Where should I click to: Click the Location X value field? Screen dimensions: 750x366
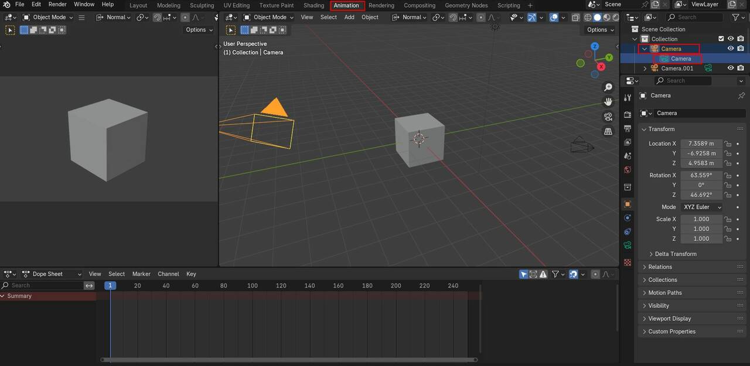coord(701,143)
